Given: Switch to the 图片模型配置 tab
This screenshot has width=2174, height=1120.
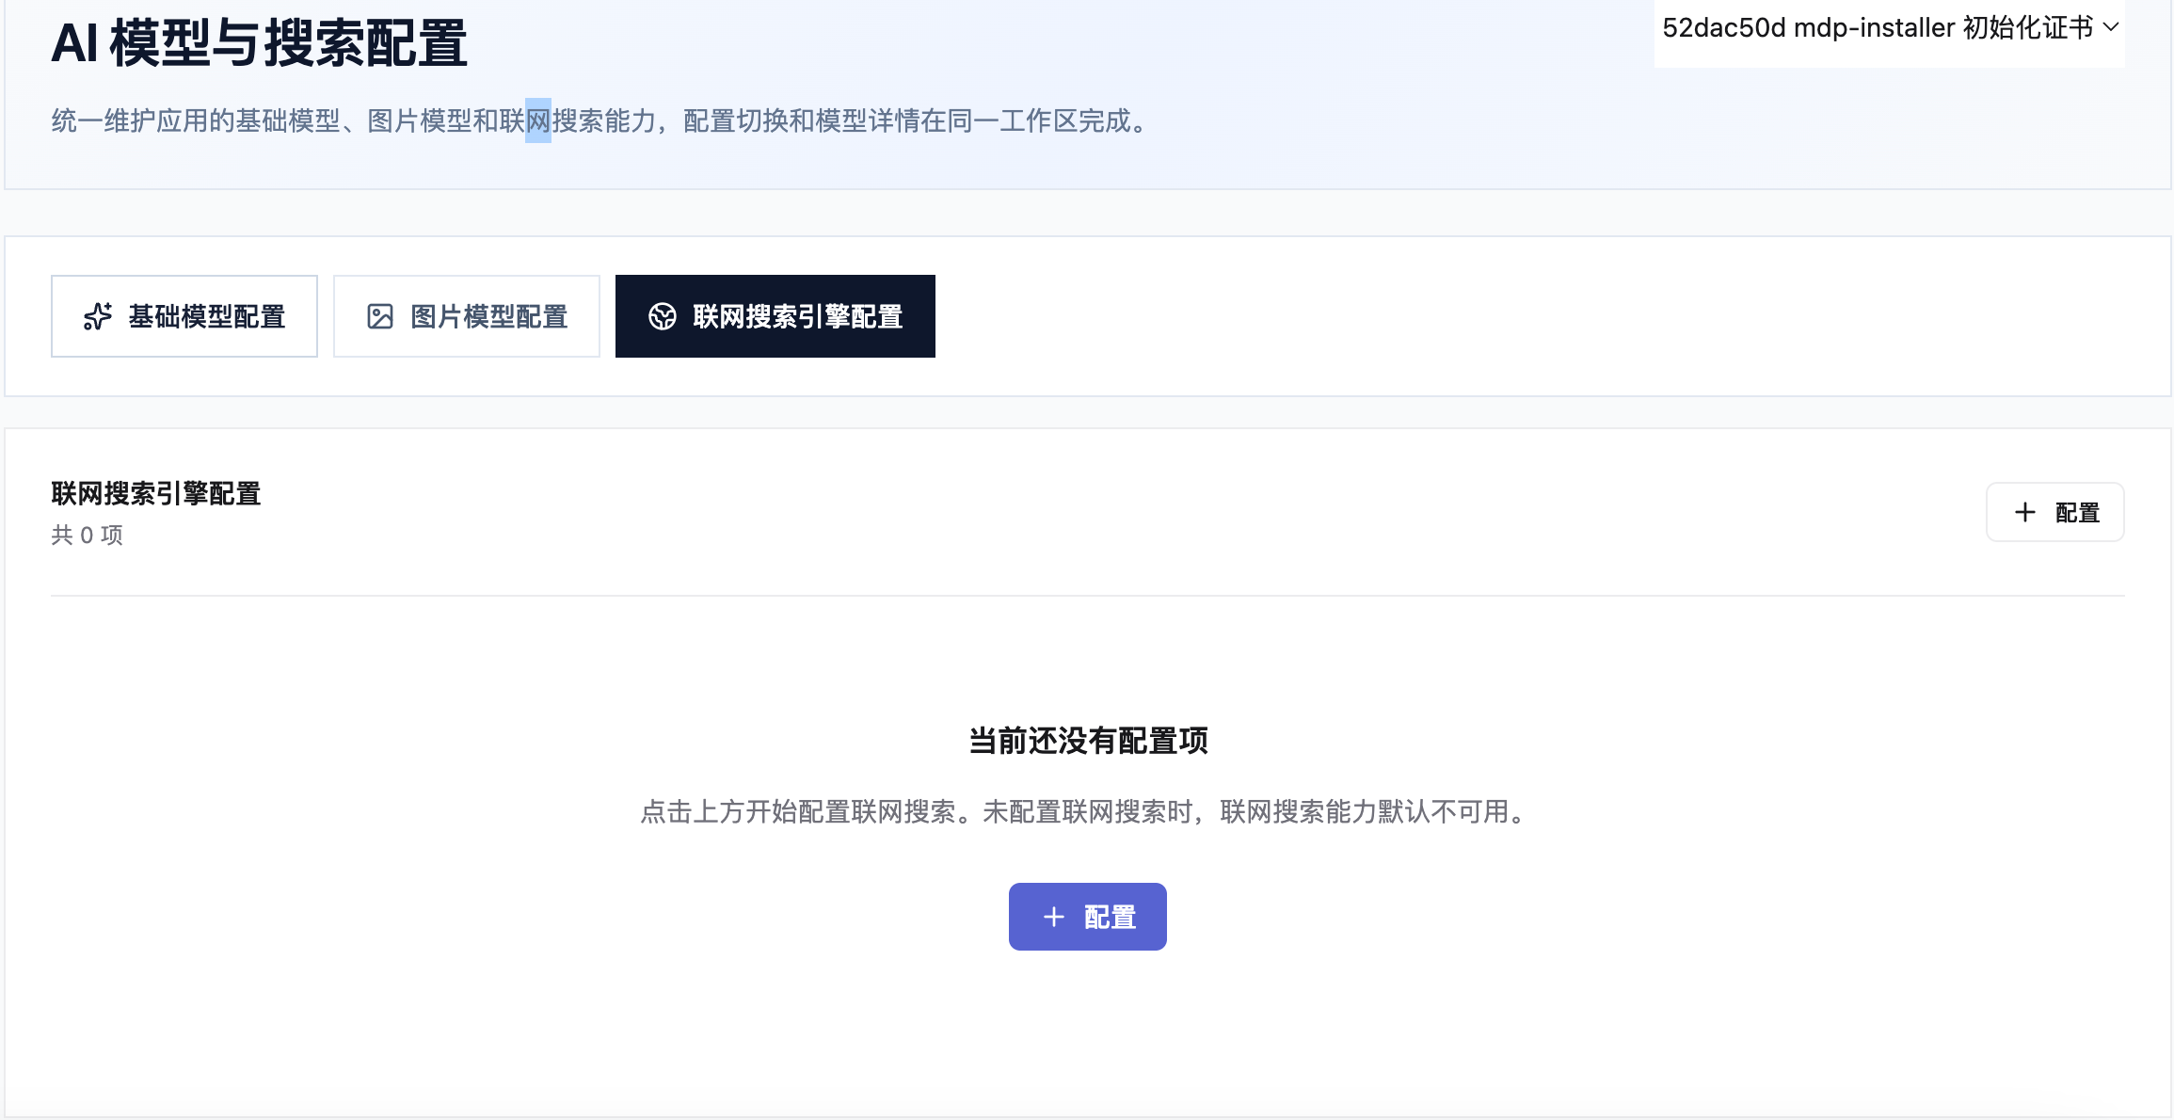Looking at the screenshot, I should pyautogui.click(x=467, y=316).
